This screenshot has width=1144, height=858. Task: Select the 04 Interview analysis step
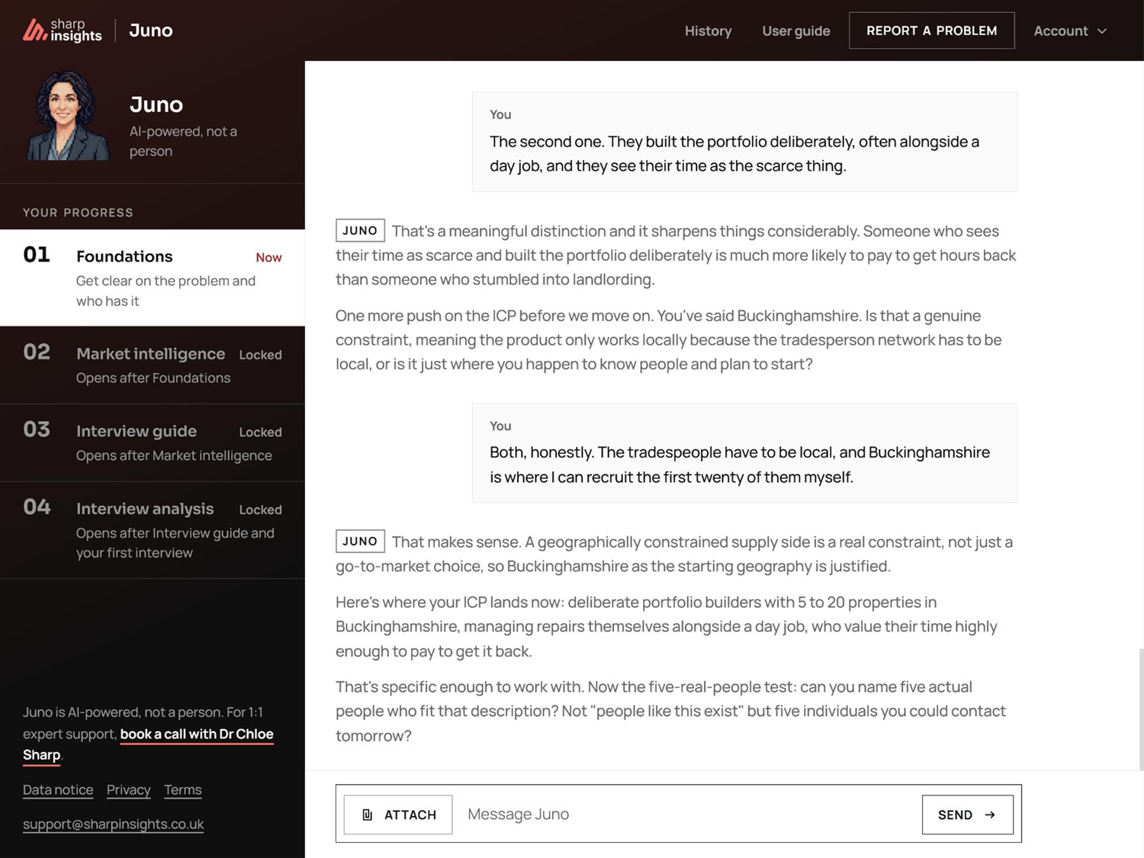(x=153, y=530)
